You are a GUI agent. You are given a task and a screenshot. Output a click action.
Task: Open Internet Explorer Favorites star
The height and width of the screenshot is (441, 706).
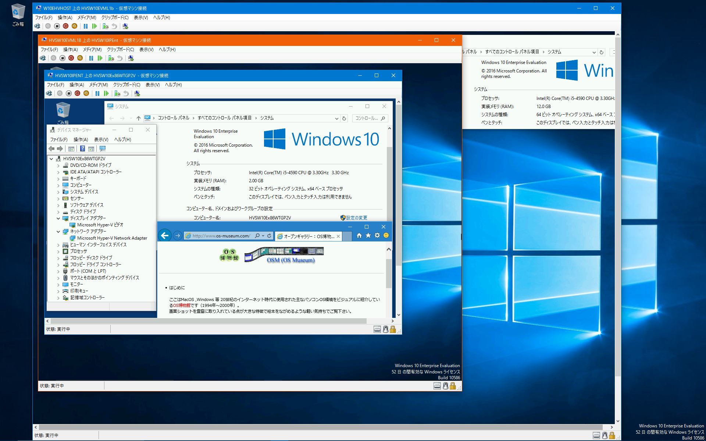click(368, 236)
